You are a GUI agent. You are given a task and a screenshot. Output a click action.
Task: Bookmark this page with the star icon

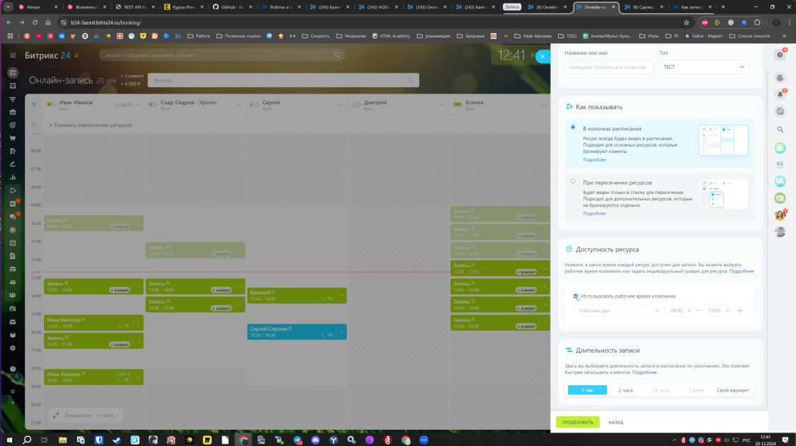(x=686, y=23)
